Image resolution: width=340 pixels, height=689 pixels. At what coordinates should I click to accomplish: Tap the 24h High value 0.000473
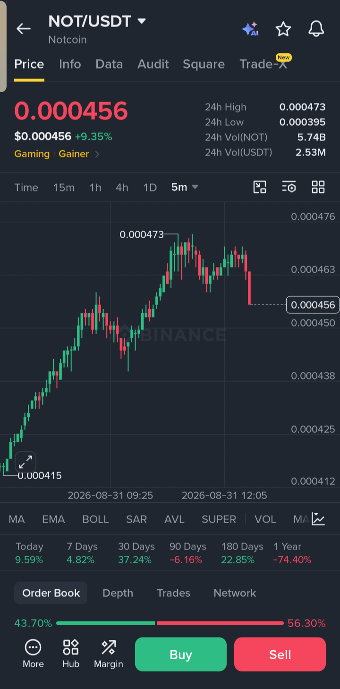click(302, 107)
